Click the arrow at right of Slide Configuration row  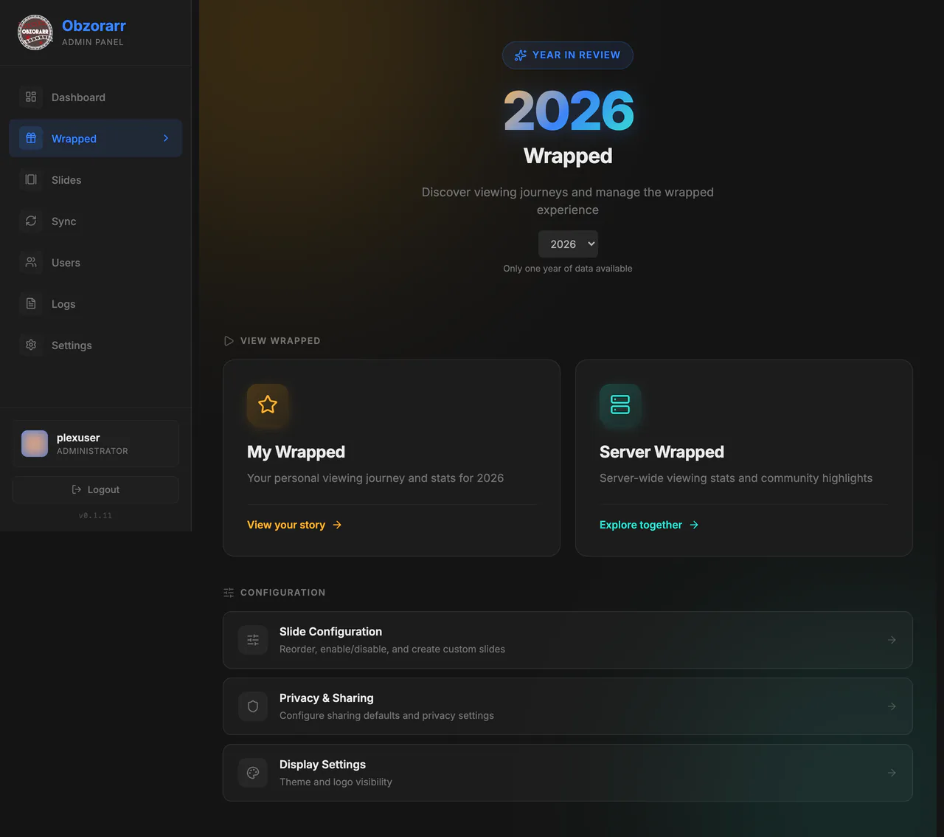892,640
